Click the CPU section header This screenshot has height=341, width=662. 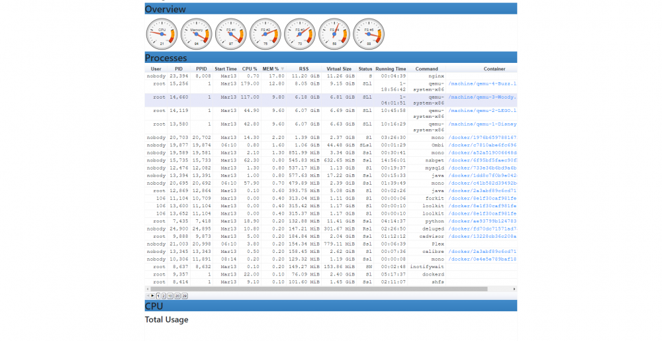330,306
